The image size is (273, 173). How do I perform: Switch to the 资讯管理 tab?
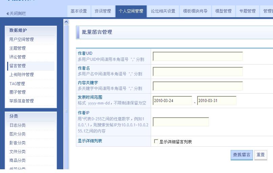(103, 11)
